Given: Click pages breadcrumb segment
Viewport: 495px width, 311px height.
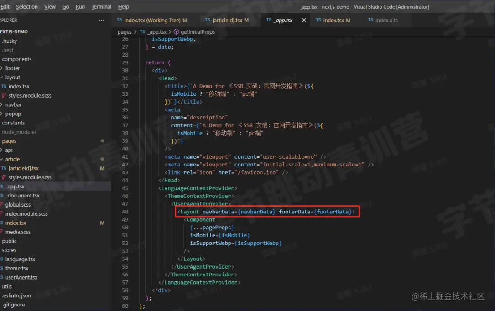Looking at the screenshot, I should [125, 32].
